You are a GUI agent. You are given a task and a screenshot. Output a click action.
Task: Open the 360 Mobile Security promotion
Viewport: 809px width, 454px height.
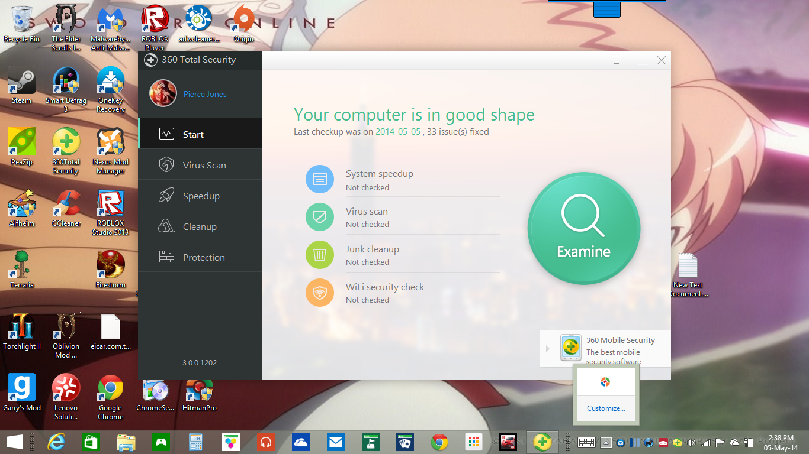(612, 349)
